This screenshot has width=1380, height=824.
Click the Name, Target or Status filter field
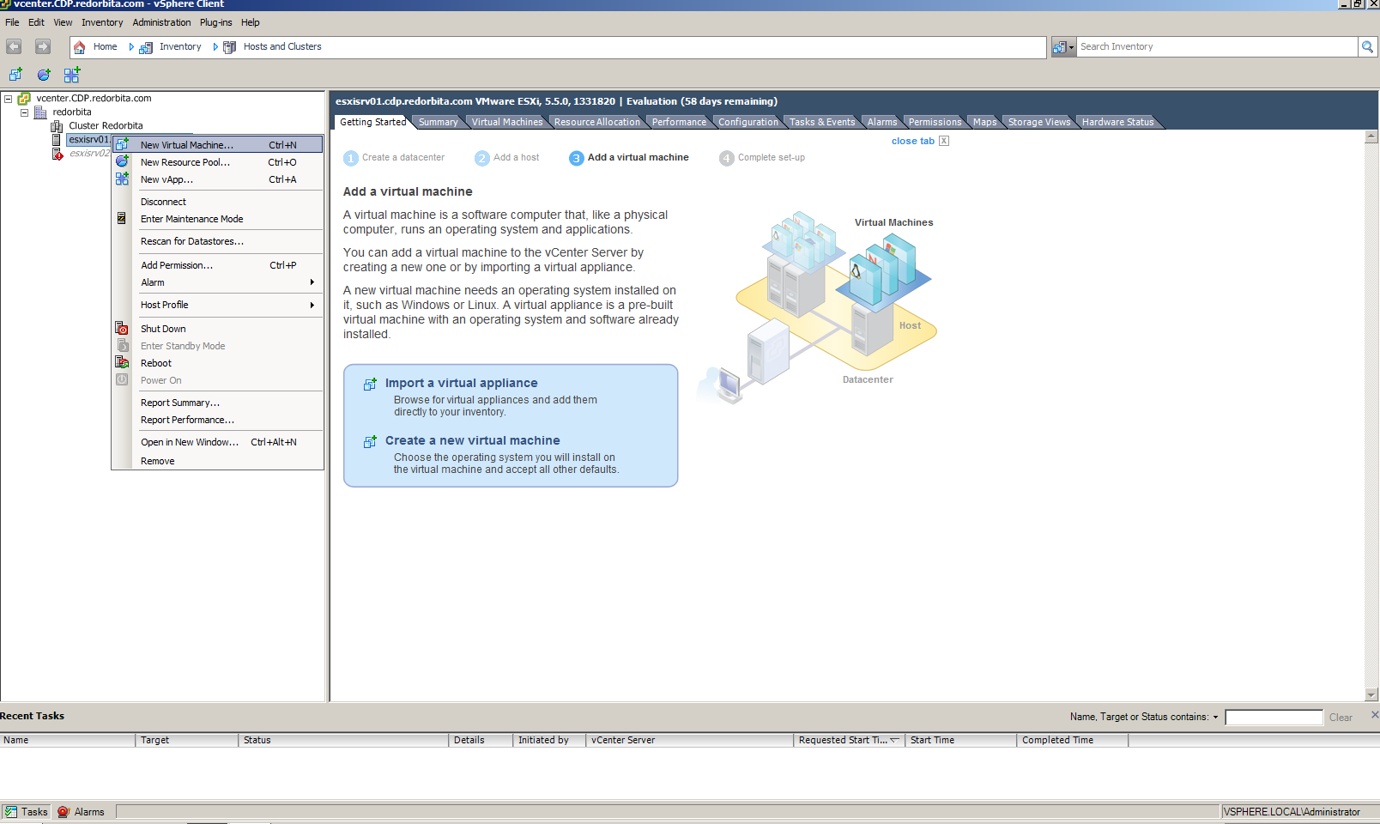(1274, 717)
